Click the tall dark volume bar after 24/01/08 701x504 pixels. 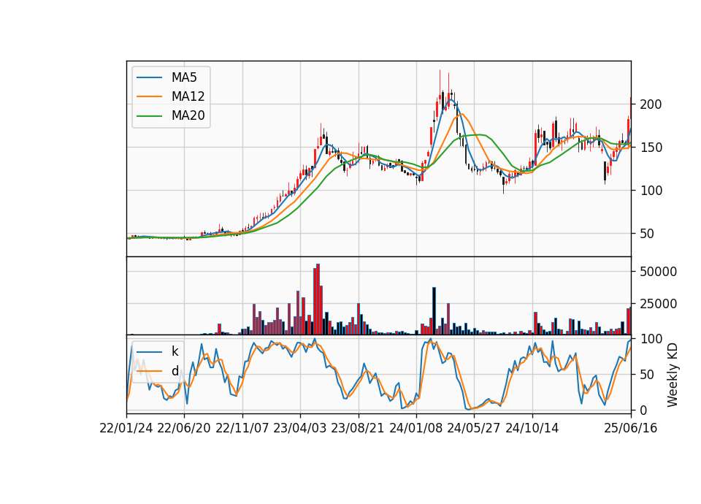click(x=434, y=311)
